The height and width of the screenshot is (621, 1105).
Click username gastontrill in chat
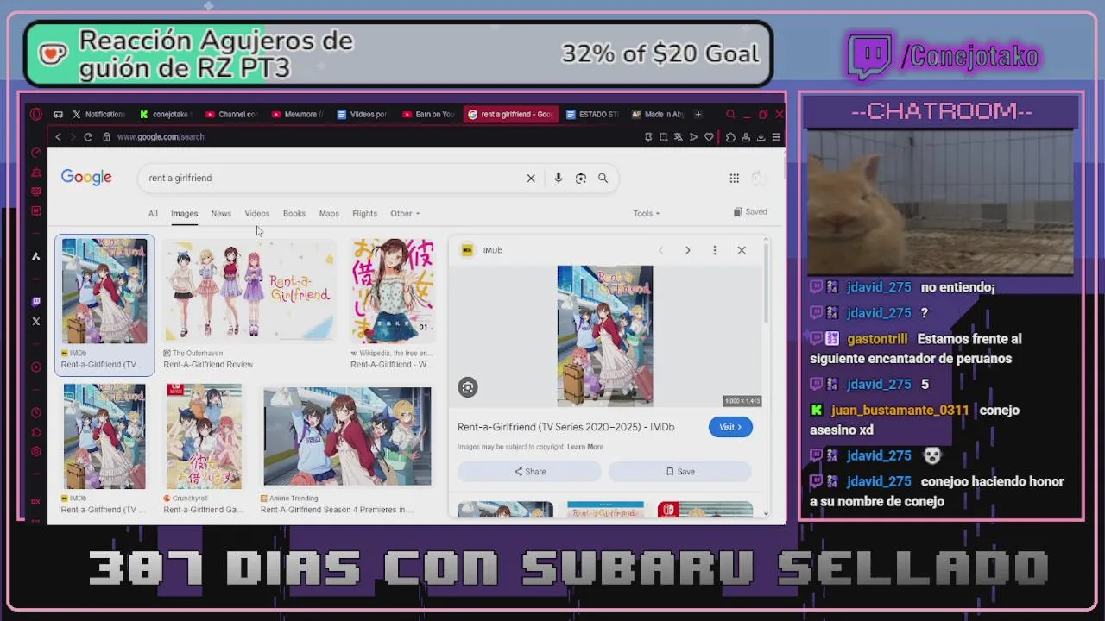pos(877,339)
